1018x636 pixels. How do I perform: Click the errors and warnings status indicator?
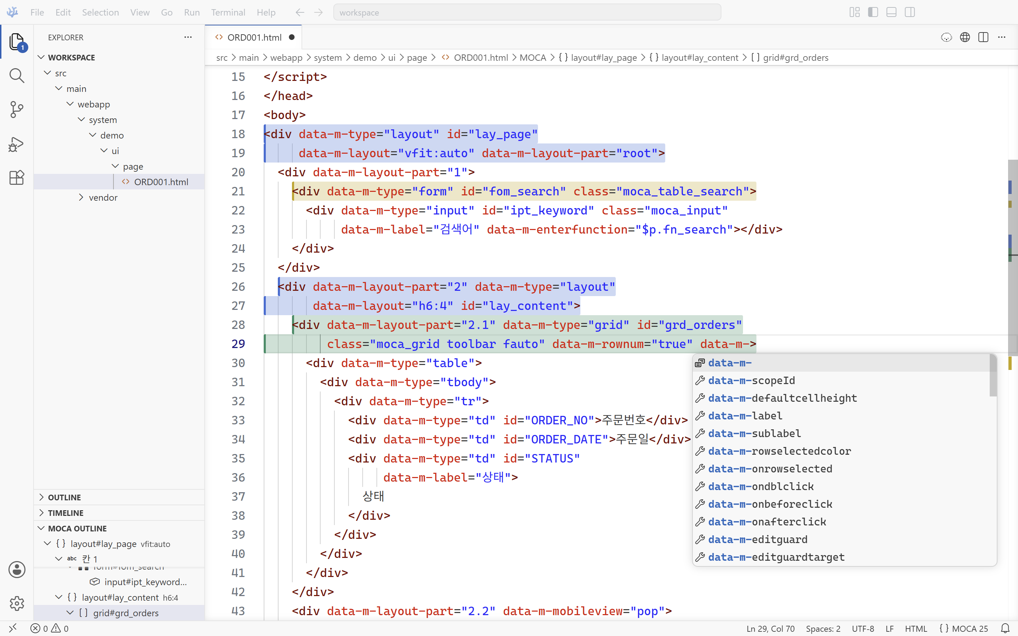coord(49,629)
